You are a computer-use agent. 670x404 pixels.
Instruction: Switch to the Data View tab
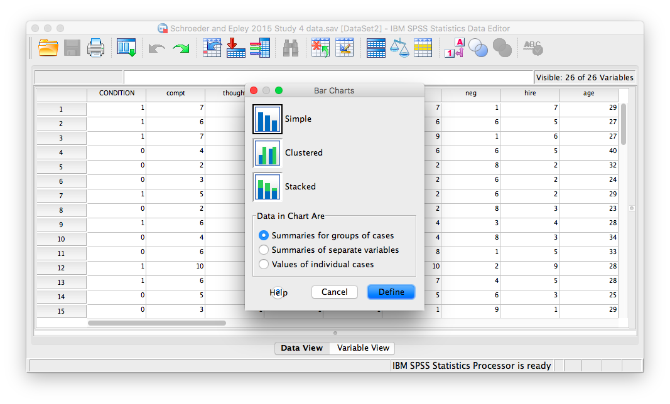pos(301,348)
